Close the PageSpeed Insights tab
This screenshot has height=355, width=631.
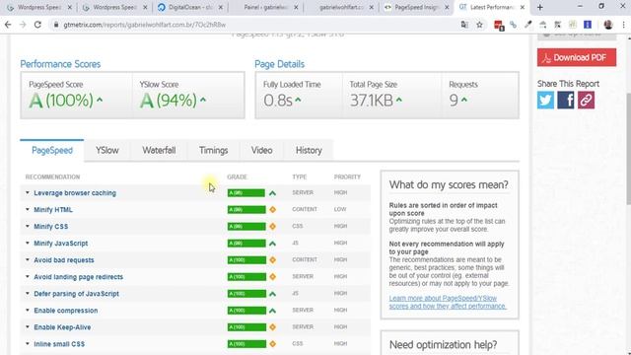447,7
